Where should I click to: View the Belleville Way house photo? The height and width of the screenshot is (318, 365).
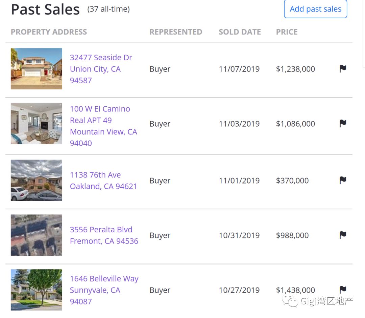[x=36, y=290]
